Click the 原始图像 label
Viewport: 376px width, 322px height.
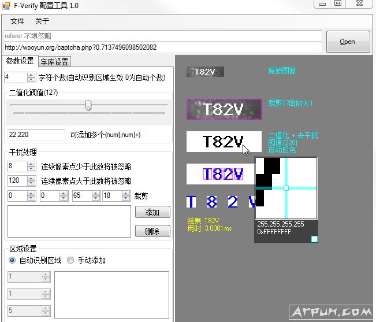click(282, 71)
